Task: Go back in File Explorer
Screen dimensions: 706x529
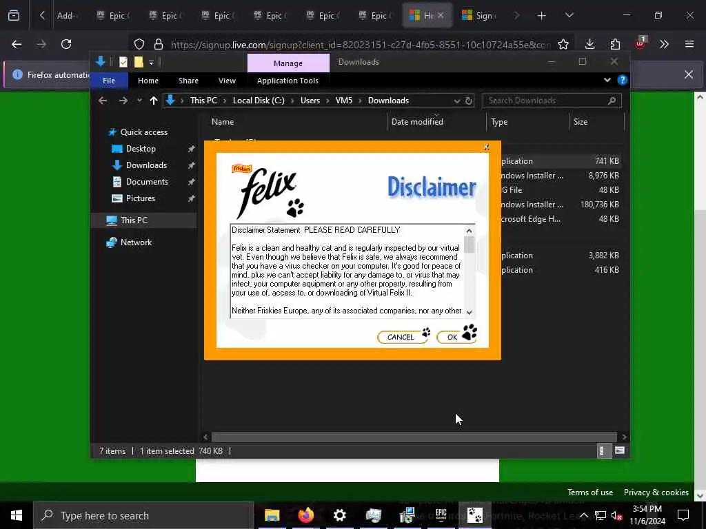Action: click(x=103, y=101)
